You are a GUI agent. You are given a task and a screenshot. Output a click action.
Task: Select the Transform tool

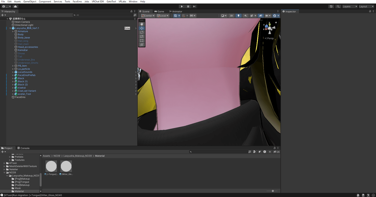click(142, 45)
